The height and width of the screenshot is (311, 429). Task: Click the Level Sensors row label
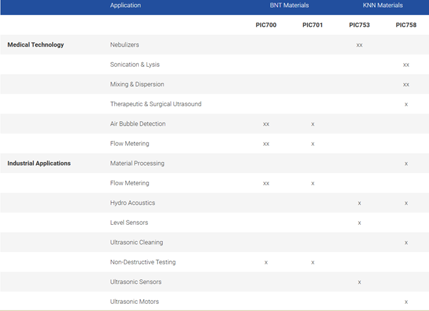(x=129, y=222)
